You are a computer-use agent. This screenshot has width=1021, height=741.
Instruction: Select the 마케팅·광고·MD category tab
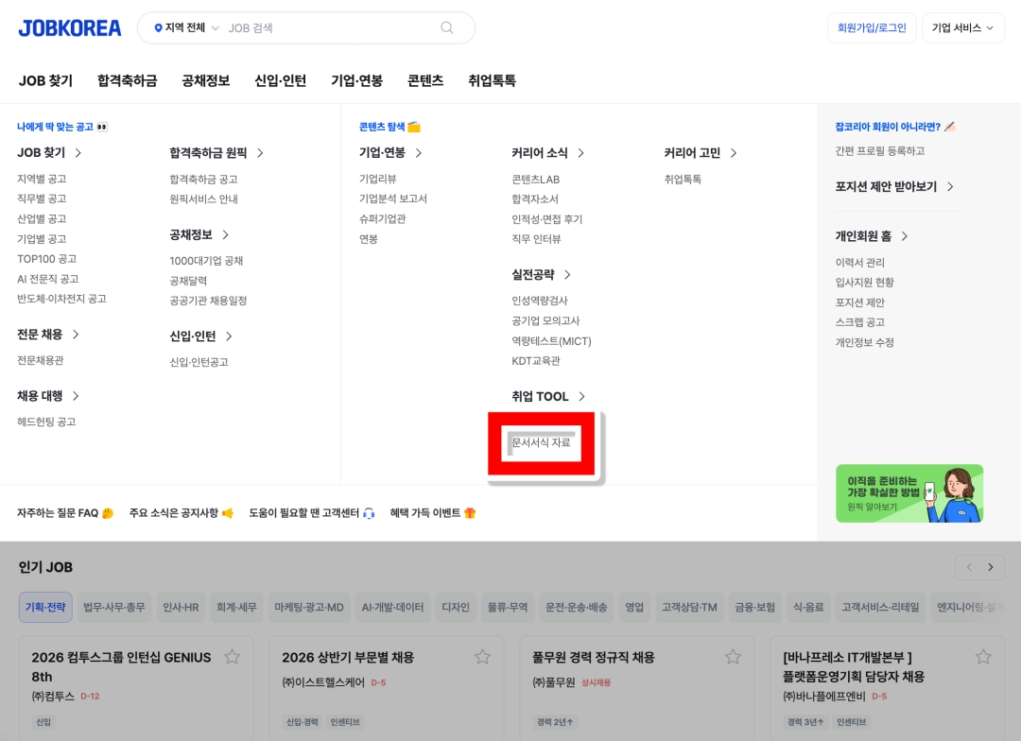coord(308,608)
